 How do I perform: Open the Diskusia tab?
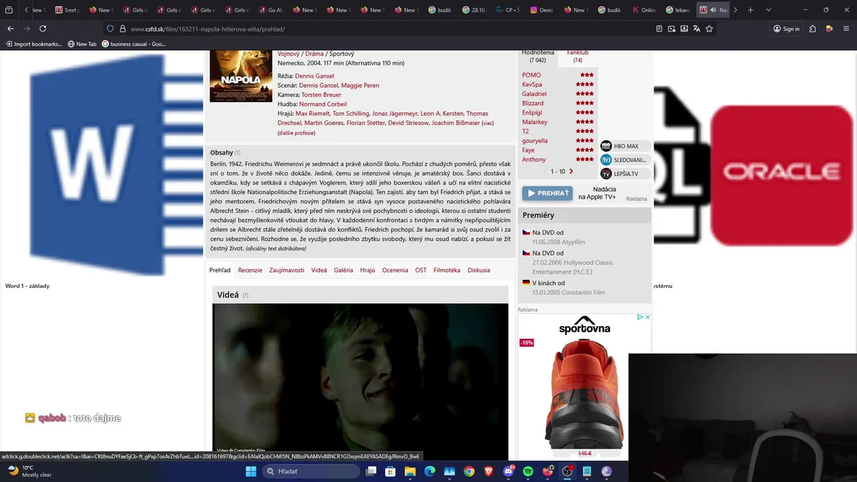479,270
